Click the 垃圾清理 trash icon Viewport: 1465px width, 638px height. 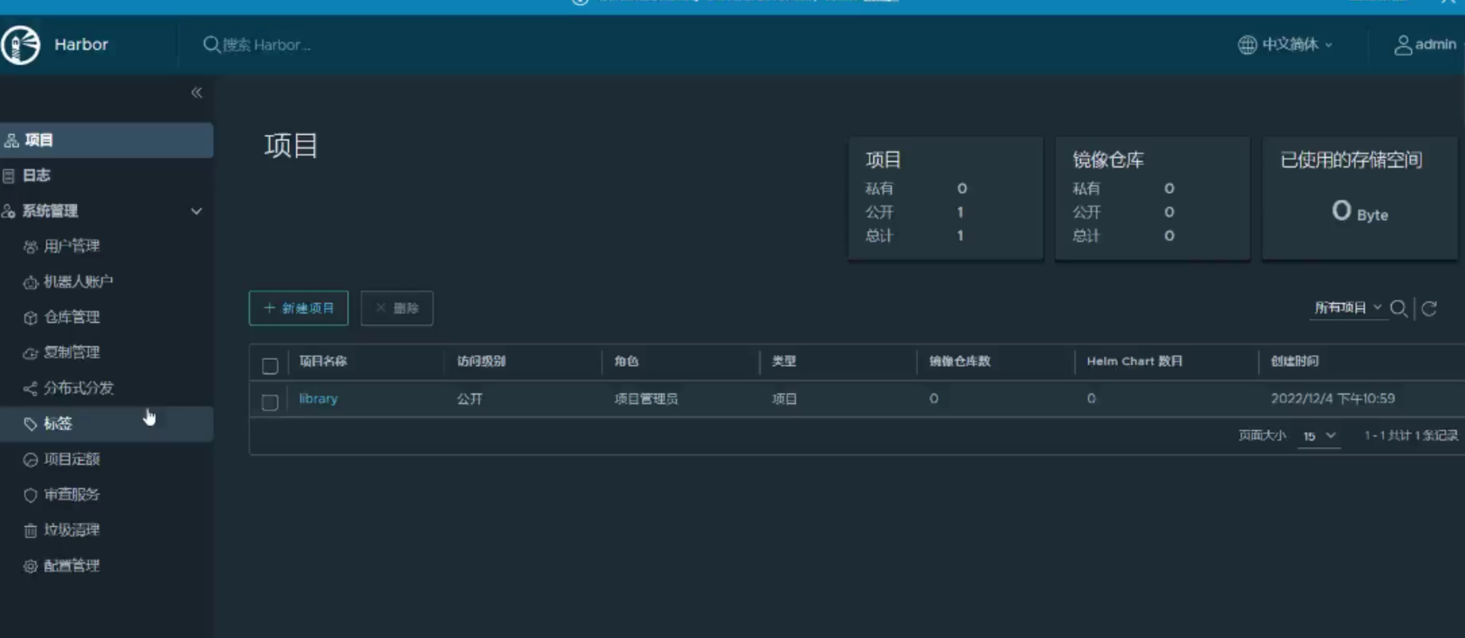(x=30, y=531)
